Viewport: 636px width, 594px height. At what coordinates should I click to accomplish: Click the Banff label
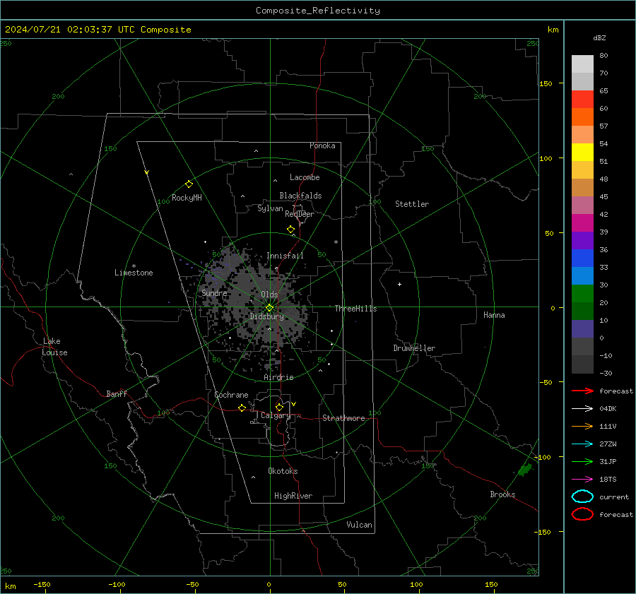117,393
